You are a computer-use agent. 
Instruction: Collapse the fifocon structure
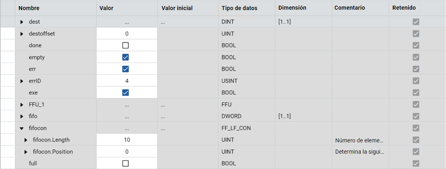(x=22, y=128)
